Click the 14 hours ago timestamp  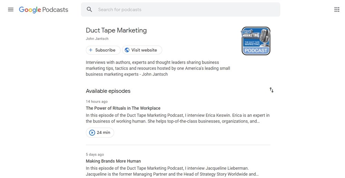click(x=97, y=102)
